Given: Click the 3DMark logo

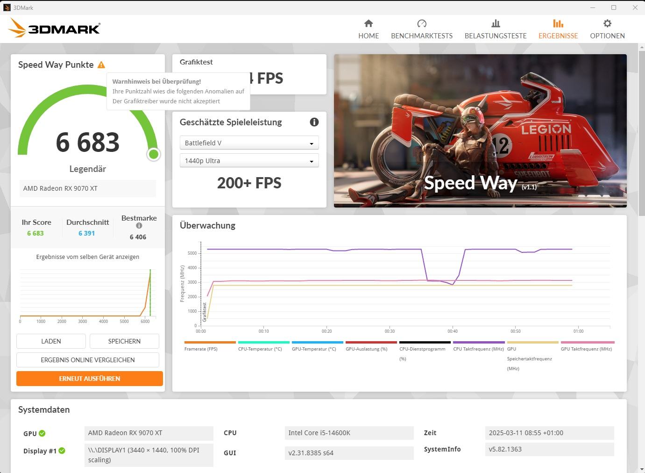Looking at the screenshot, I should pos(55,28).
